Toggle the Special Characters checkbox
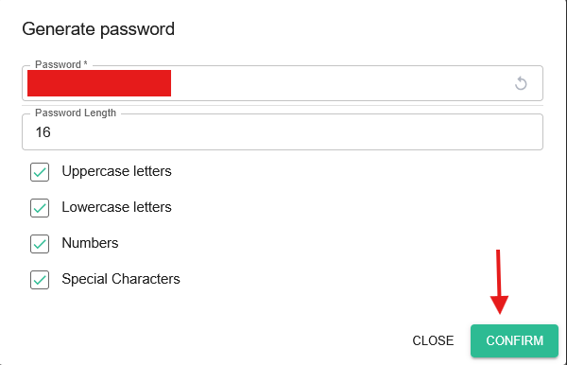 pos(40,280)
